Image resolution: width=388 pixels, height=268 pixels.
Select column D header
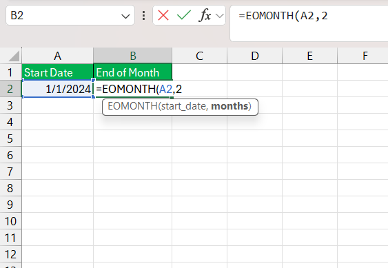254,56
